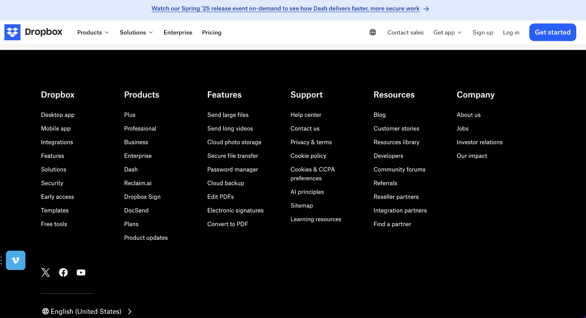Open the Help center link

click(x=306, y=115)
